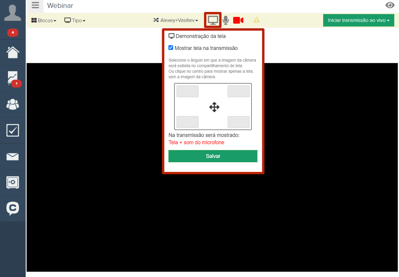Uncheck Mostrar tela na transmissão checkbox
This screenshot has width=399, height=277.
point(171,48)
